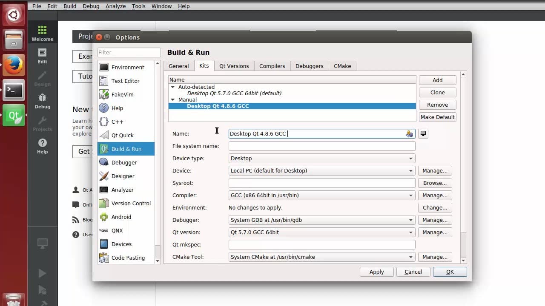Click the OK button
This screenshot has height=306, width=545.
tap(450, 272)
